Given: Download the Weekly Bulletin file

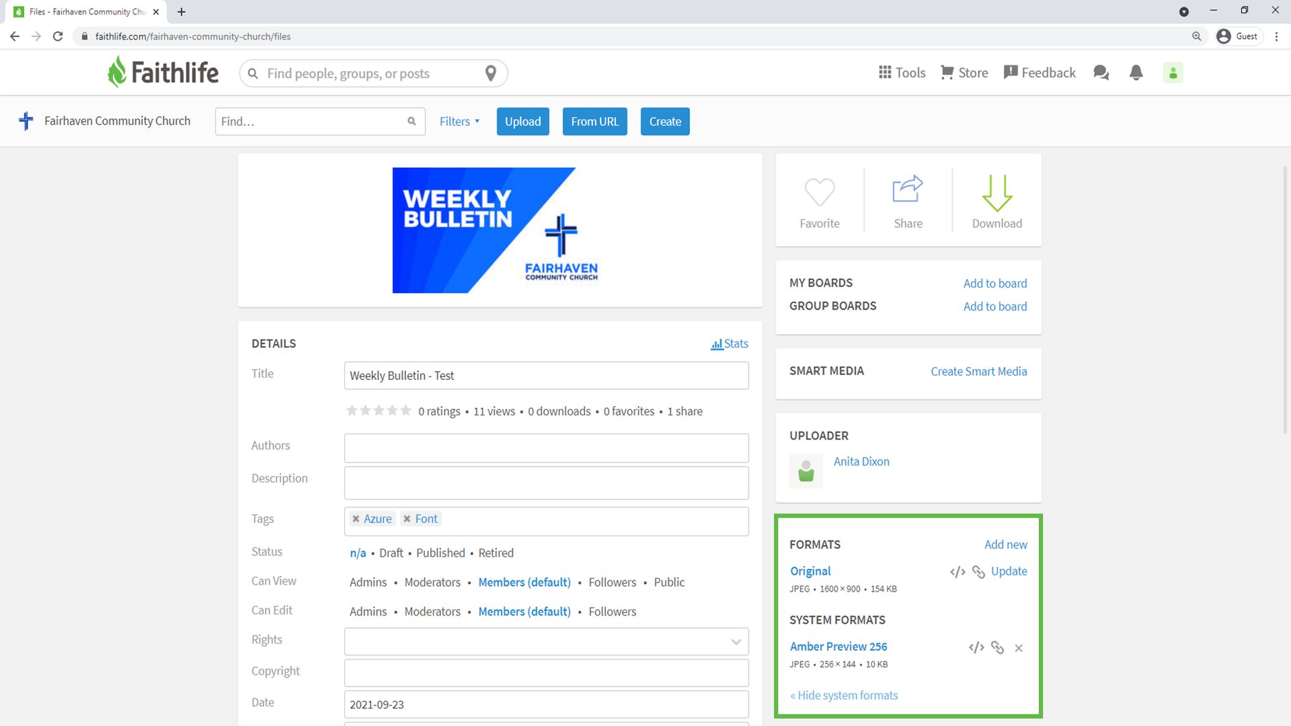Looking at the screenshot, I should coord(997,202).
